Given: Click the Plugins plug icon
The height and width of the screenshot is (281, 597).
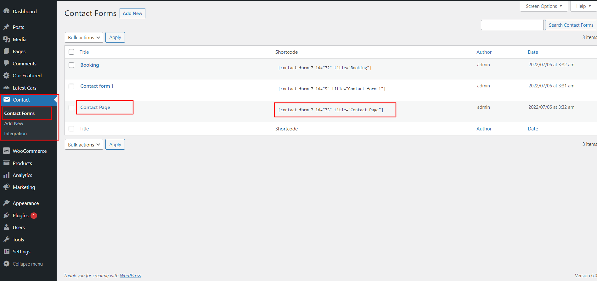Looking at the screenshot, I should pyautogui.click(x=6, y=215).
